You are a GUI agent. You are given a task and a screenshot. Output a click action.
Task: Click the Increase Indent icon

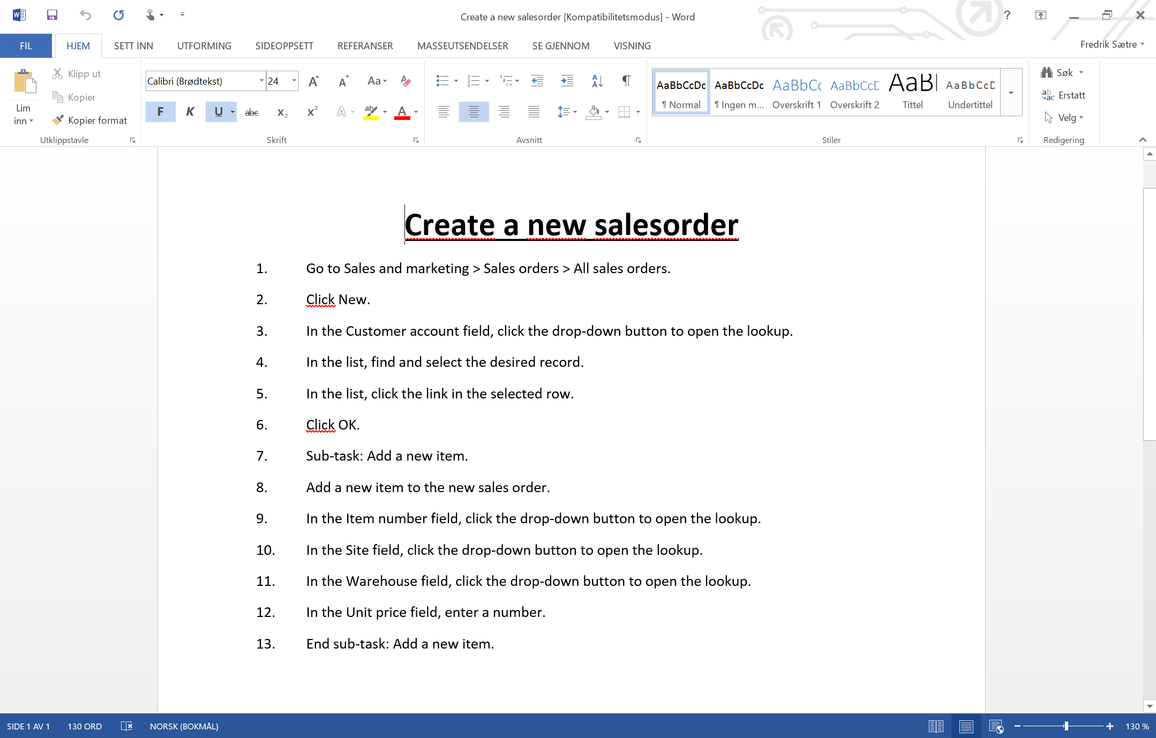click(x=567, y=81)
